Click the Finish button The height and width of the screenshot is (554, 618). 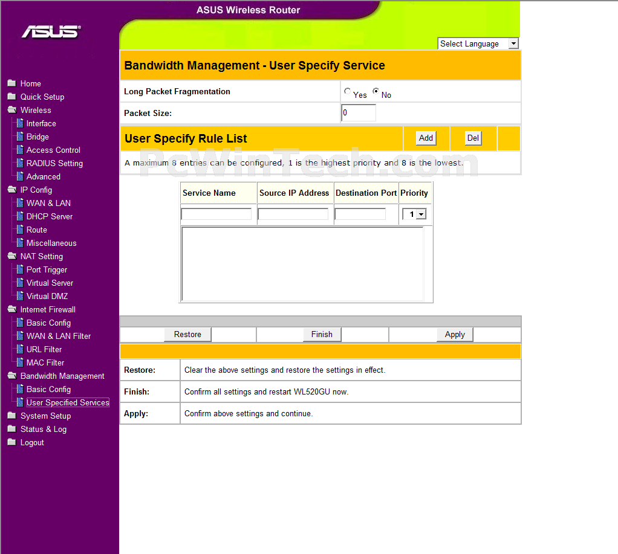tap(322, 334)
